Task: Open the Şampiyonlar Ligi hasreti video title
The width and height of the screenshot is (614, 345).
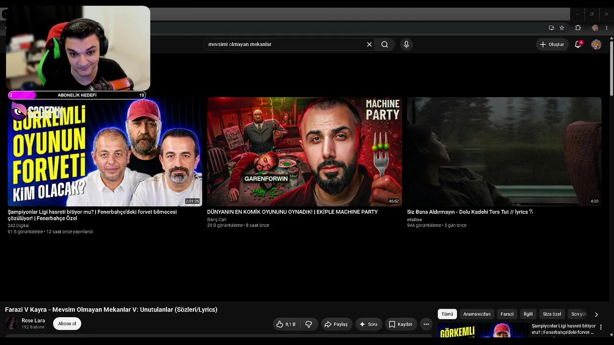Action: pos(92,215)
